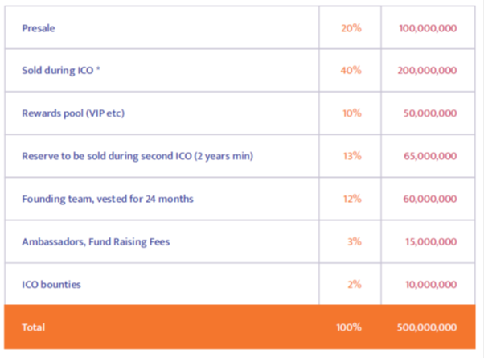The image size is (484, 358).
Task: Click the Total label in orange row
Action: point(34,327)
